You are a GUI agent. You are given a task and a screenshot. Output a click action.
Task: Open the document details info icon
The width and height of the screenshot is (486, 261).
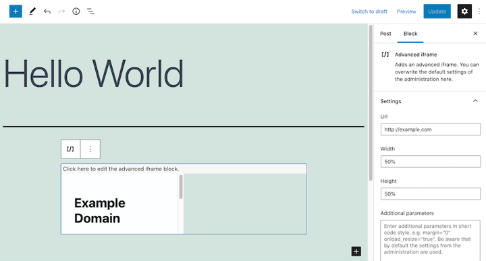[x=76, y=11]
